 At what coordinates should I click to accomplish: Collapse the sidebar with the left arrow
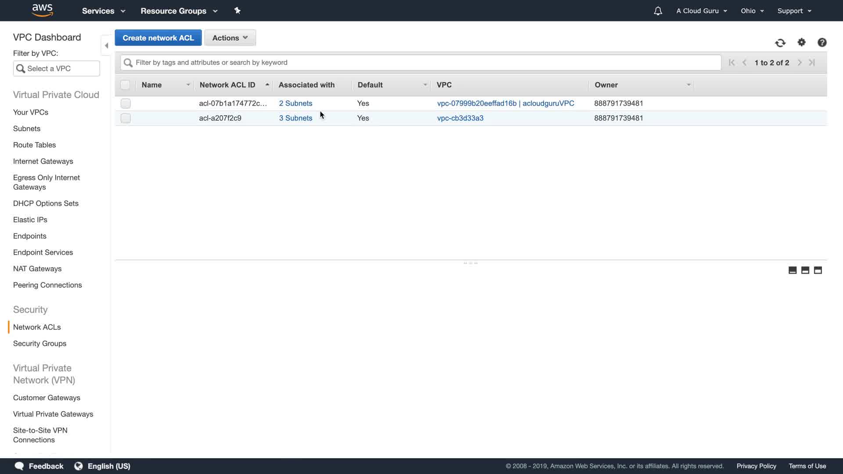coord(106,45)
